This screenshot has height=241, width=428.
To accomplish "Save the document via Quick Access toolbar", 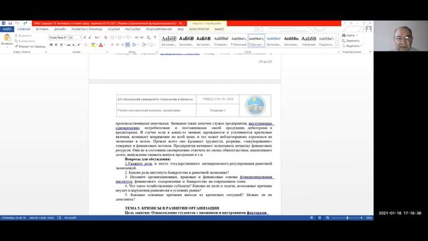I will 10,23.
